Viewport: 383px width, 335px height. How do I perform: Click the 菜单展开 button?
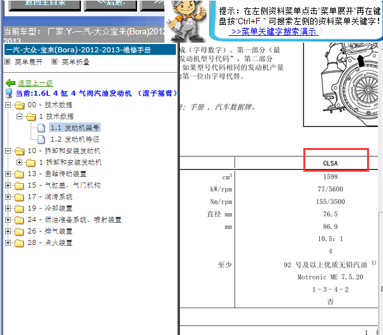[x=28, y=62]
